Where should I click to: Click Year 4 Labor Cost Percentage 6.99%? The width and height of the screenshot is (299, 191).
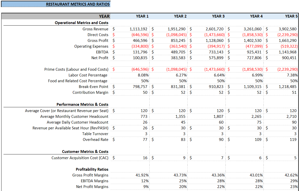[257, 75]
